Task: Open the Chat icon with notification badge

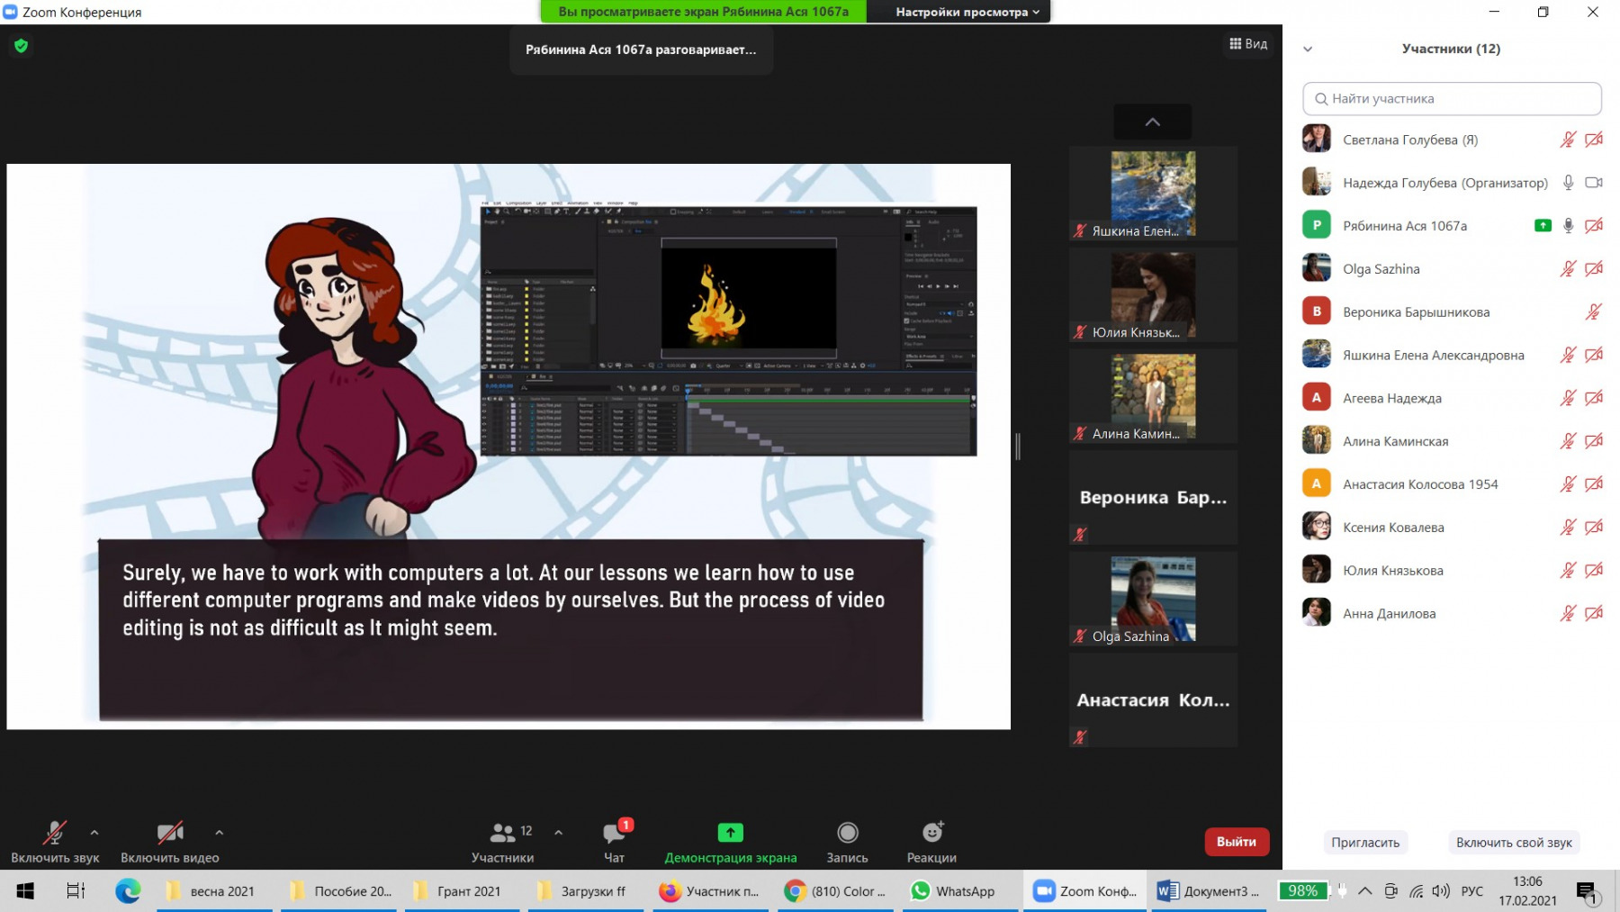Action: point(615,834)
